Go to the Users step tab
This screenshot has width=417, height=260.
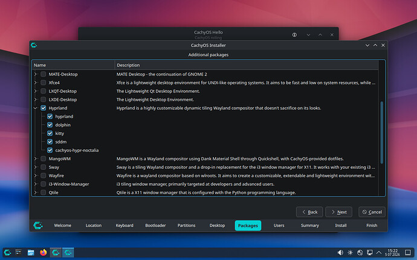point(279,226)
